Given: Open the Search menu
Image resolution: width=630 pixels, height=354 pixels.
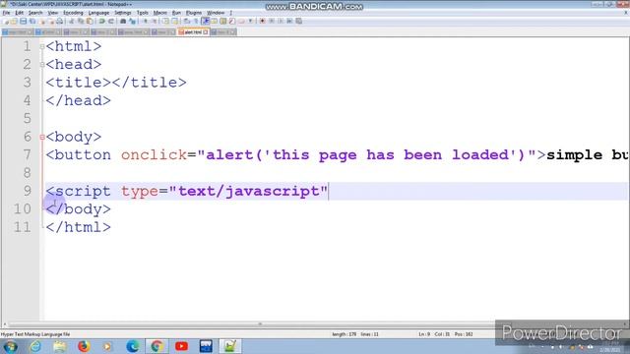Looking at the screenshot, I should click(35, 13).
